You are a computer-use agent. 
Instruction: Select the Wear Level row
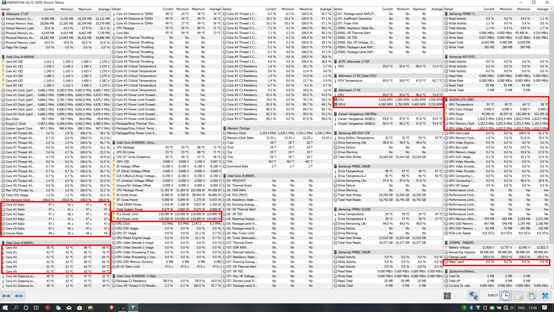tap(496, 262)
